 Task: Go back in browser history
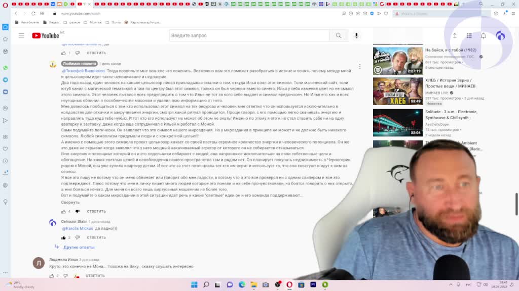click(16, 14)
